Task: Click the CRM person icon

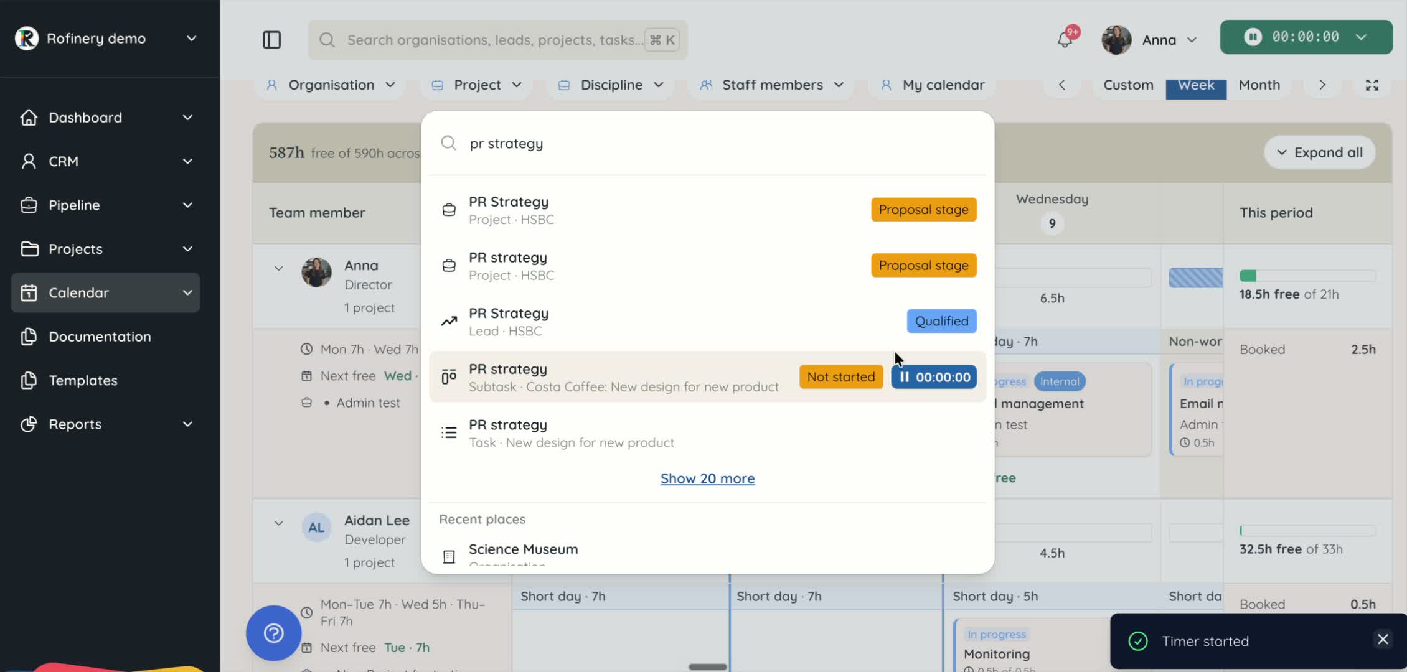Action: (29, 161)
